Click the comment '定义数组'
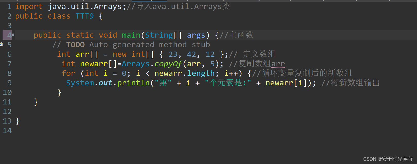The image size is (417, 164). click(x=259, y=54)
